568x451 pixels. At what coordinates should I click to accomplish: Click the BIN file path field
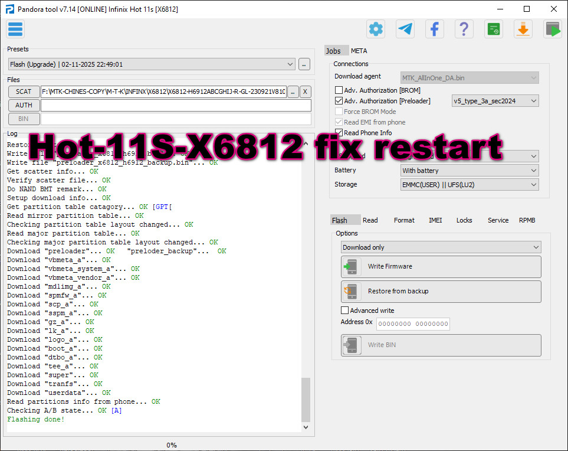click(x=176, y=119)
